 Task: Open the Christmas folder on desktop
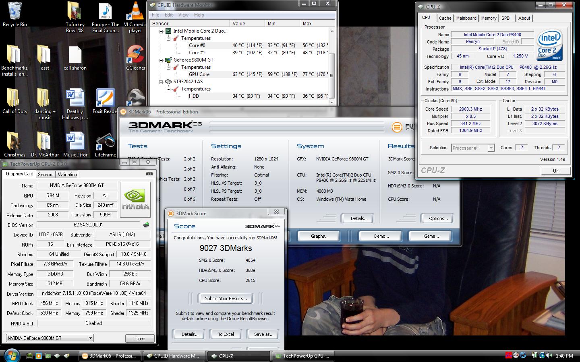tap(14, 145)
